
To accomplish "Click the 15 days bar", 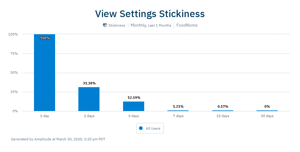I will pos(223,111).
